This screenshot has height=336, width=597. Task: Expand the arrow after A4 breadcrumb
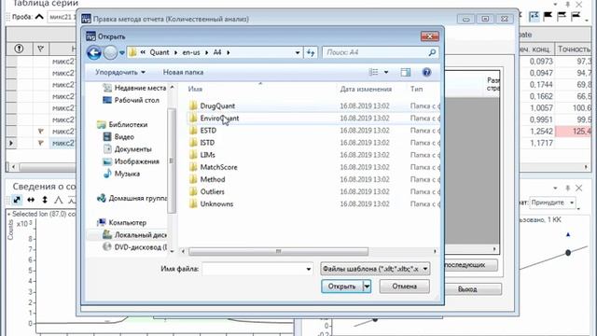tap(228, 52)
